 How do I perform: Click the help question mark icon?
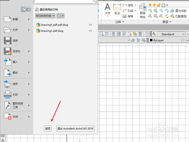pyautogui.click(x=147, y=34)
